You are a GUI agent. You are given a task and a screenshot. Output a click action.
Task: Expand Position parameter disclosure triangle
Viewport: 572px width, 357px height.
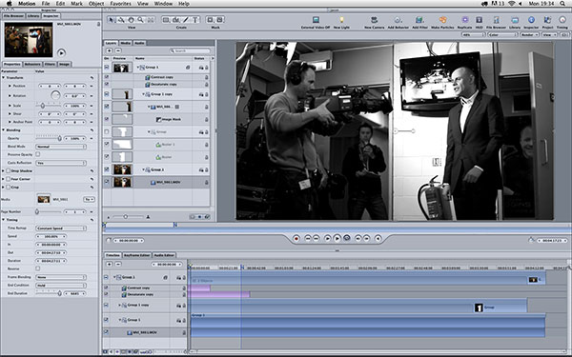tap(10, 86)
